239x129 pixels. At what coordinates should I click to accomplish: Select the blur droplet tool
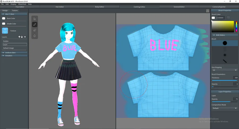[35, 36]
